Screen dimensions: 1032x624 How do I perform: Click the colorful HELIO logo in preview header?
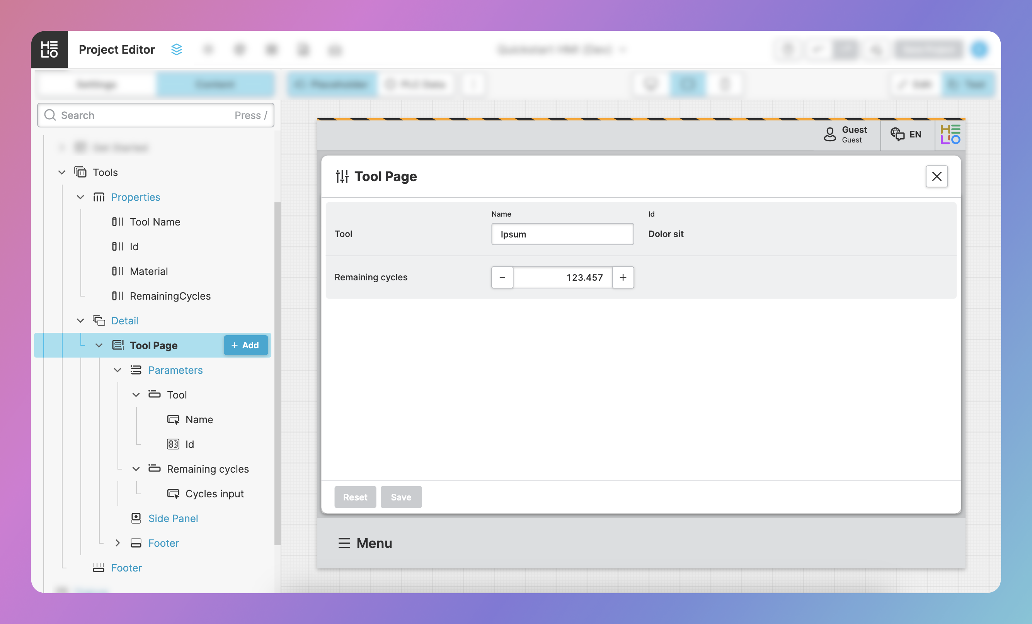[950, 134]
